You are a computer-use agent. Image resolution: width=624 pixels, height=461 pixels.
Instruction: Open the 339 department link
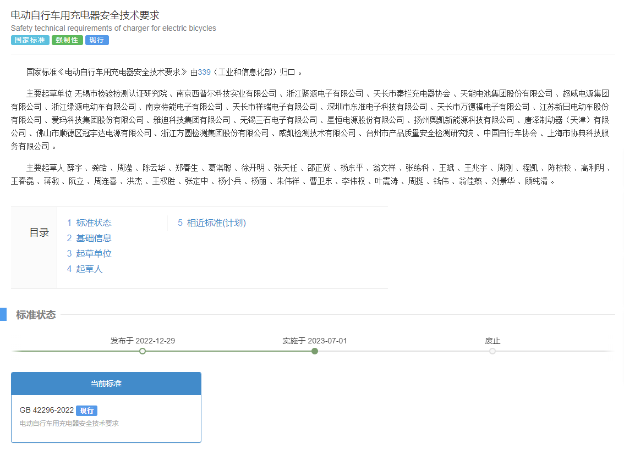204,72
